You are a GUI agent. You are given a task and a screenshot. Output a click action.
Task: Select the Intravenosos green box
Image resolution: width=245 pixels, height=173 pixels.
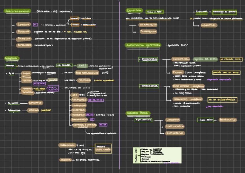[x=149, y=59]
